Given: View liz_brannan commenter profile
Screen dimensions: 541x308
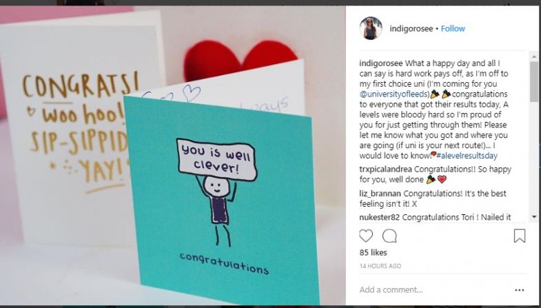Looking at the screenshot, I should (380, 194).
